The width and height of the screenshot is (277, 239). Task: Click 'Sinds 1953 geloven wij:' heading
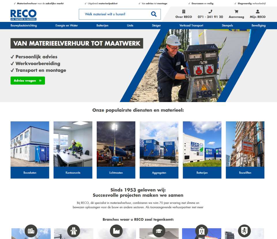138,190
